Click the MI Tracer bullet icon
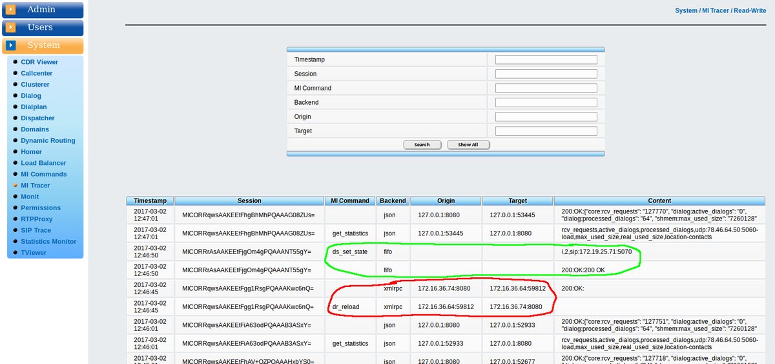 [x=15, y=186]
